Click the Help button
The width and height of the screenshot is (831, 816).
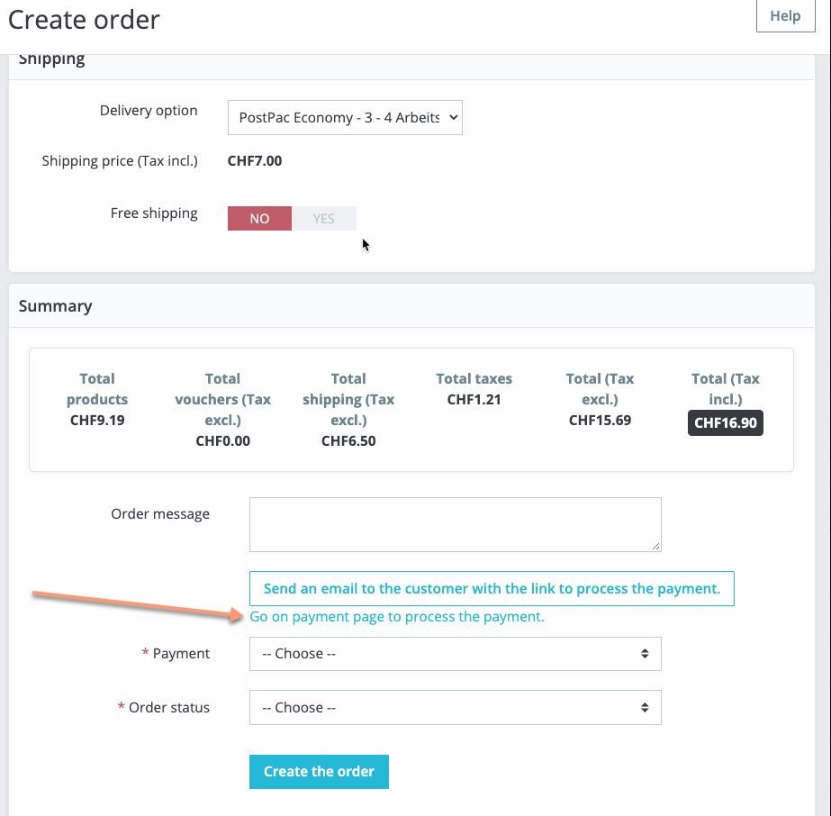785,16
